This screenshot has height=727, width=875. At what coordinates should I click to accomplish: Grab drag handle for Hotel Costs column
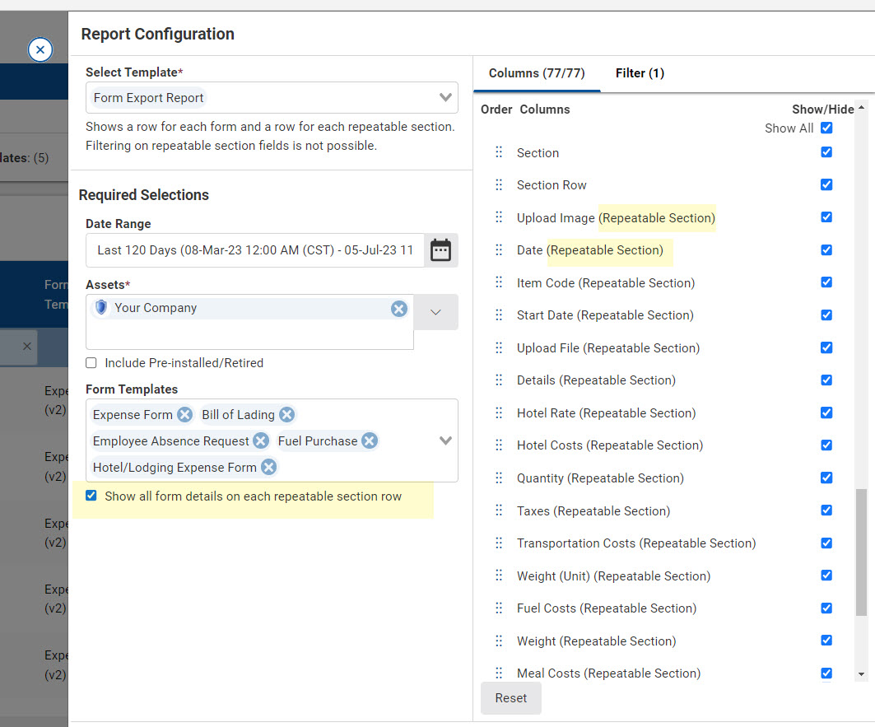499,445
